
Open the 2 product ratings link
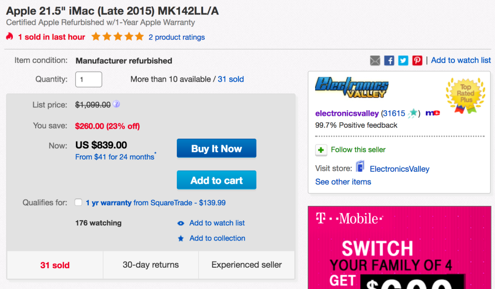click(176, 37)
